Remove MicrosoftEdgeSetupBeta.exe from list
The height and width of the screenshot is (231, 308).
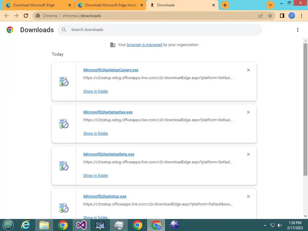click(x=248, y=154)
